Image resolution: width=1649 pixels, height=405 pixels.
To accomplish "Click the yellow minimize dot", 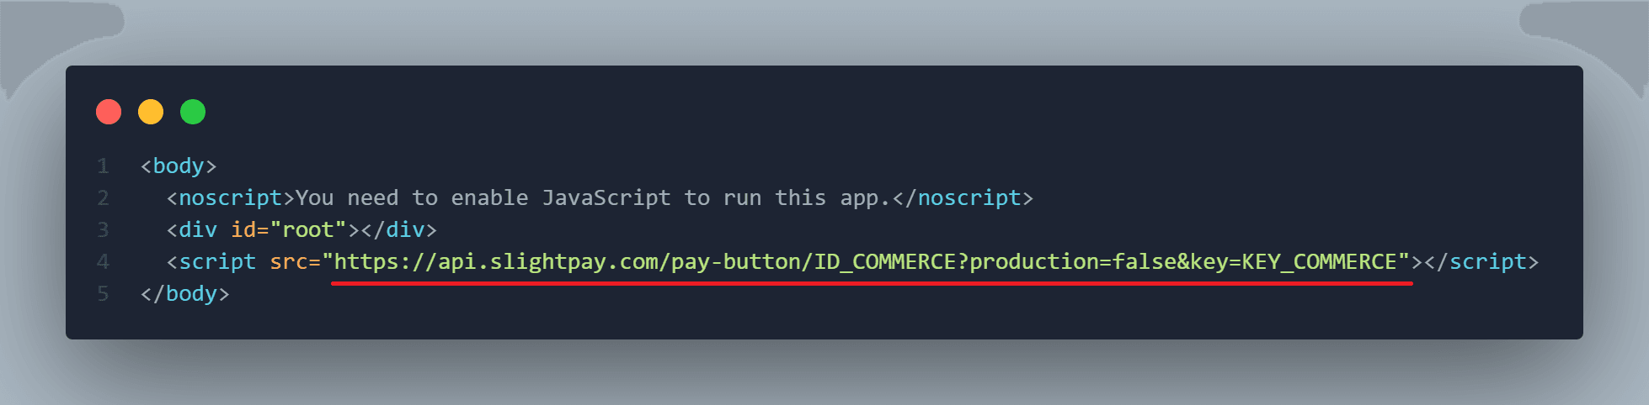I will pos(151,112).
